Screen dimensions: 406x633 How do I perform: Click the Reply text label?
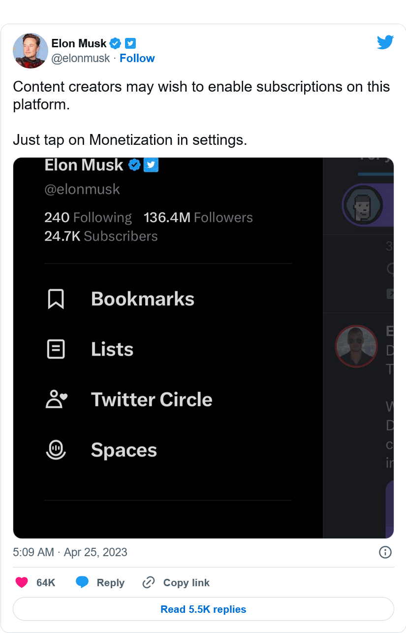(110, 583)
